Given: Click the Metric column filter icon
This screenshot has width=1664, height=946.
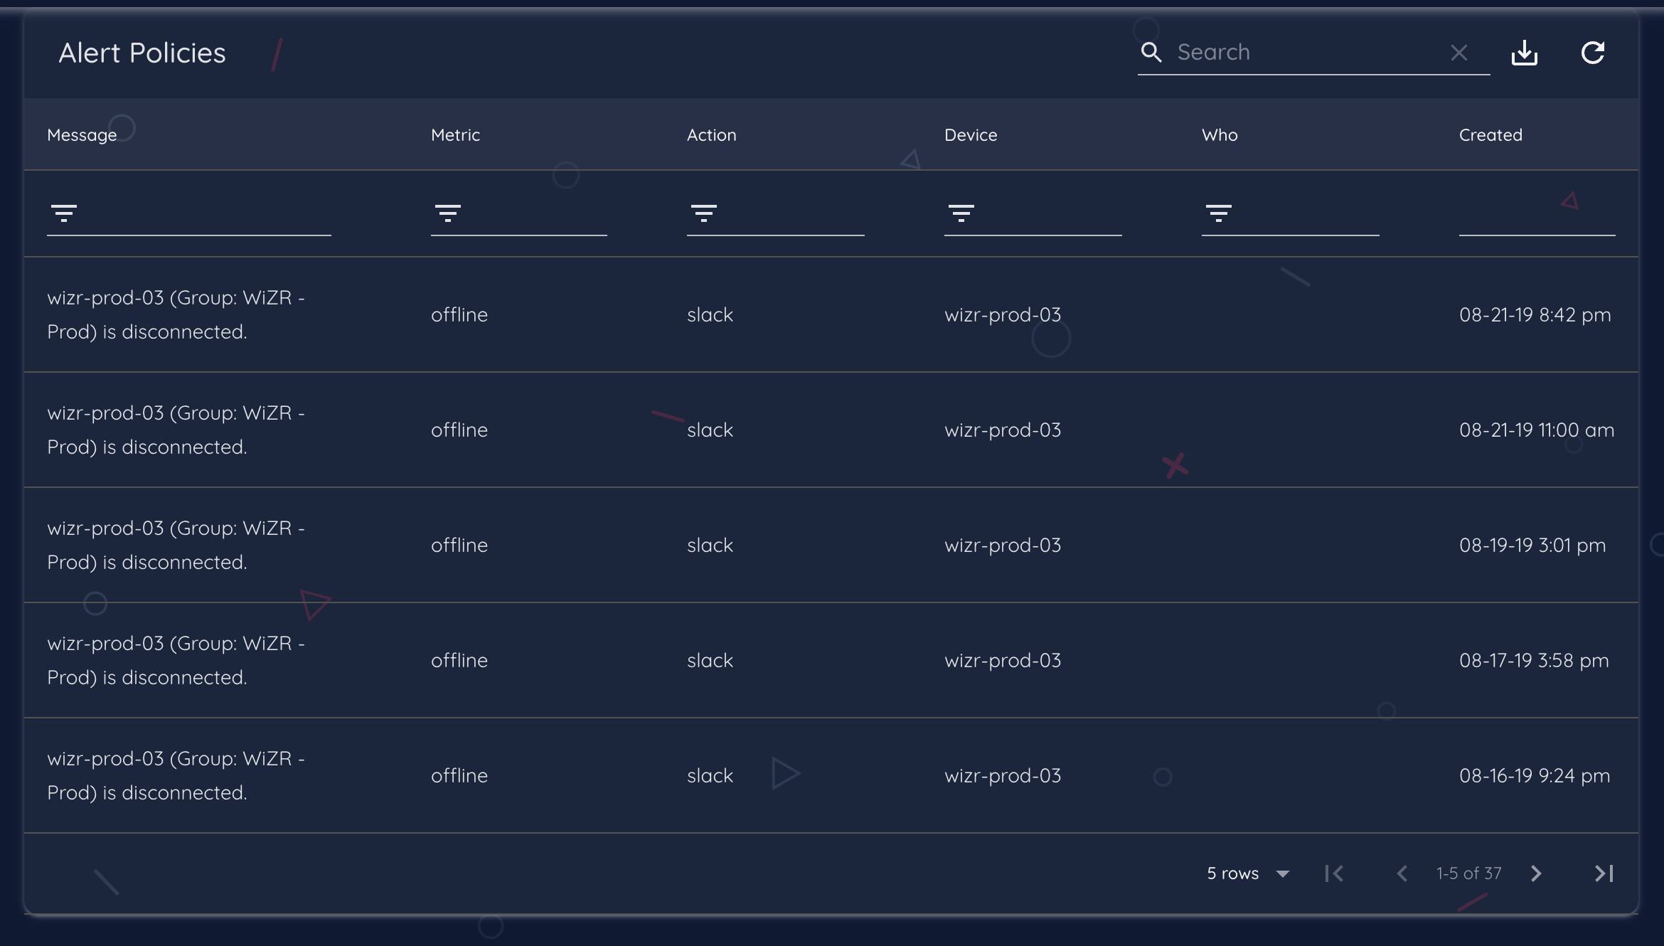Looking at the screenshot, I should pyautogui.click(x=448, y=213).
